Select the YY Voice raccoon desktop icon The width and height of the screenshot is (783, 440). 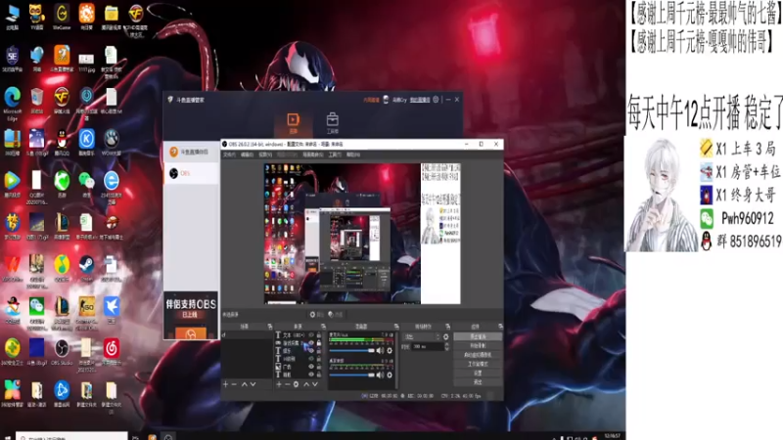coord(36,17)
